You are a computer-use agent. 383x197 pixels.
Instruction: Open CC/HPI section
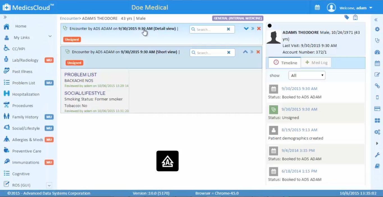coord(19,49)
